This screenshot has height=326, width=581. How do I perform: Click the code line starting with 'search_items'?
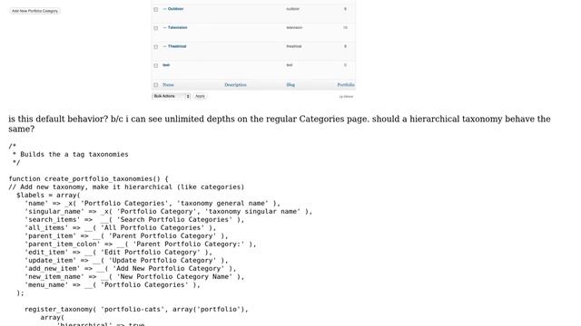point(134,219)
